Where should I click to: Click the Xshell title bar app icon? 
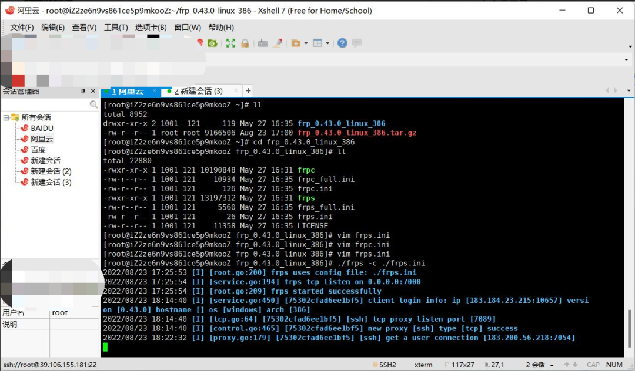(x=10, y=10)
